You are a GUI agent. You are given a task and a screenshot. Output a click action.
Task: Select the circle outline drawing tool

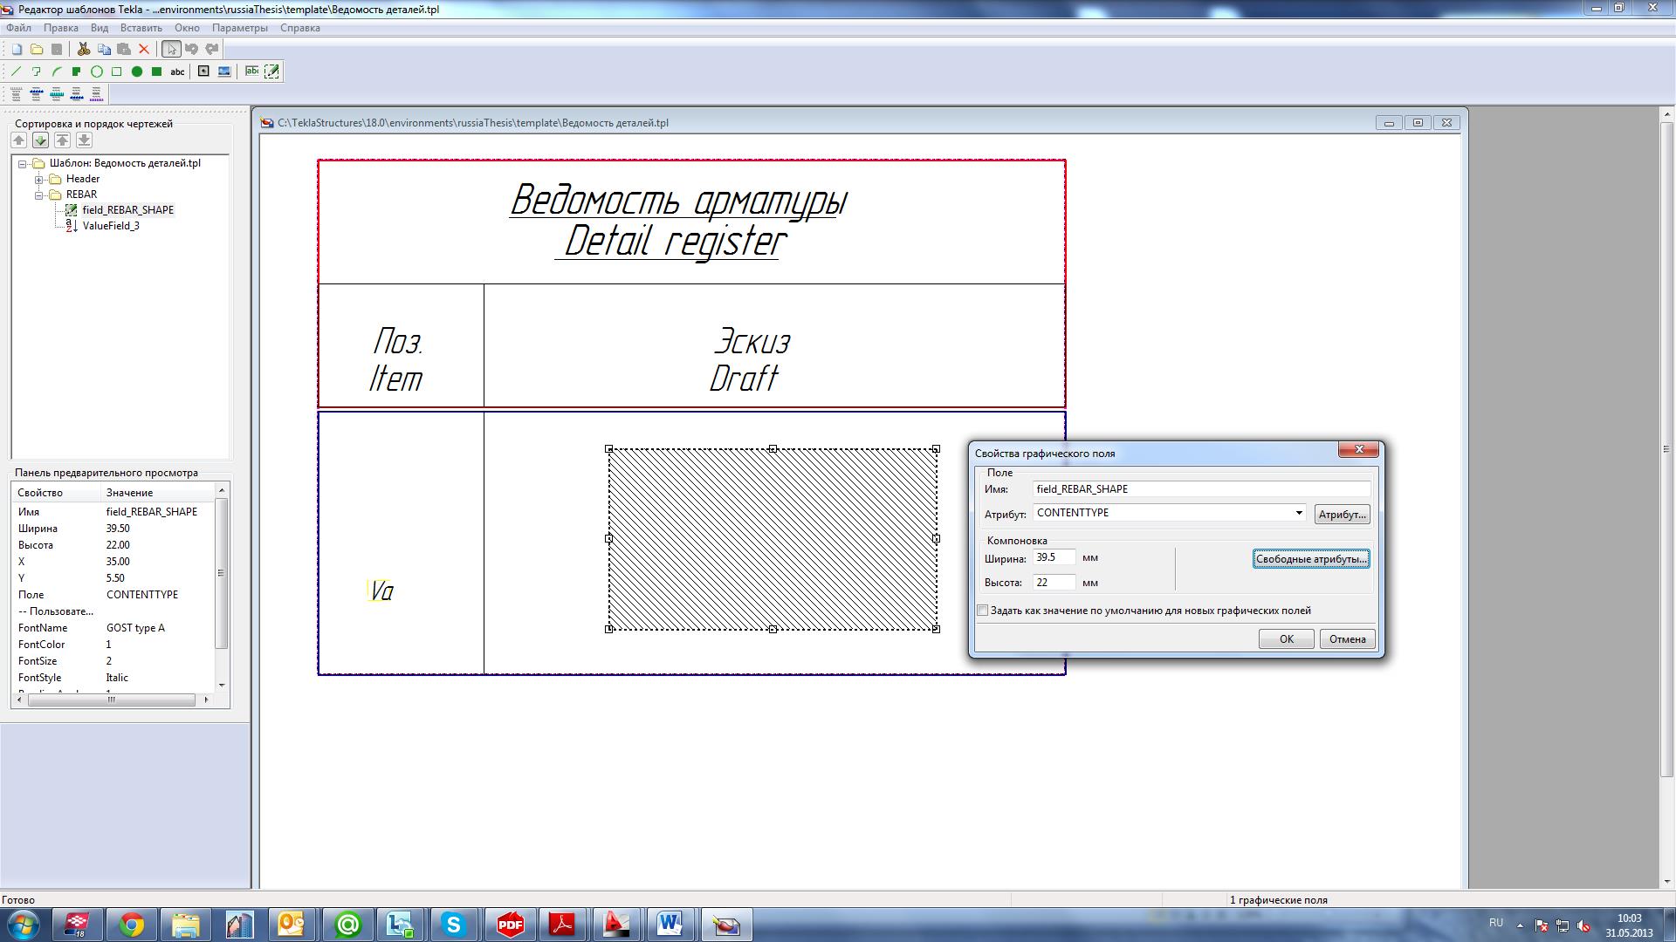click(x=97, y=72)
